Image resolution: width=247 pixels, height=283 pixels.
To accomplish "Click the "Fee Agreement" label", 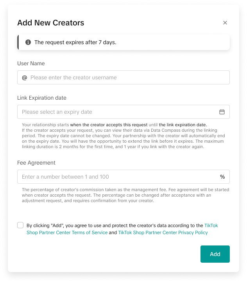I will click(36, 163).
